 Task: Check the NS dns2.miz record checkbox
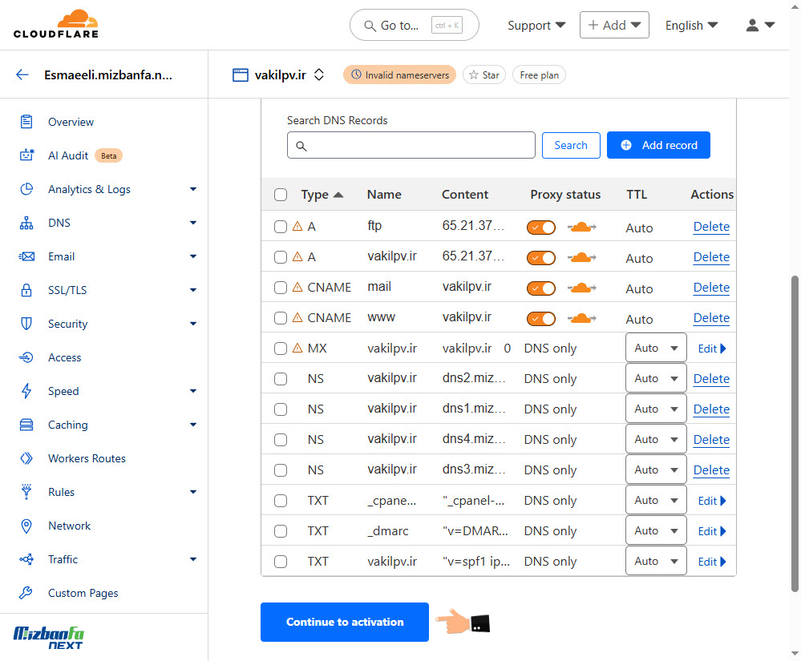pyautogui.click(x=281, y=379)
